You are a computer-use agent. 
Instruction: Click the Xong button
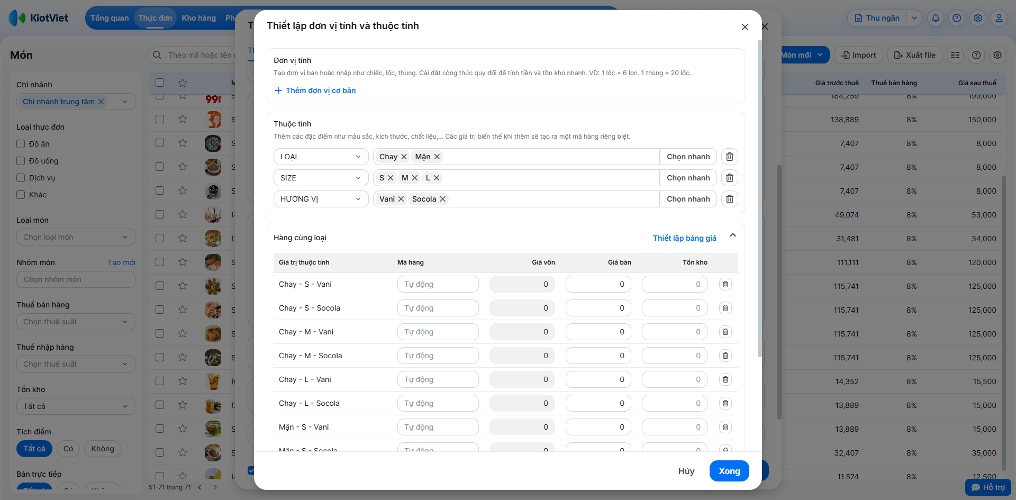[x=729, y=471]
